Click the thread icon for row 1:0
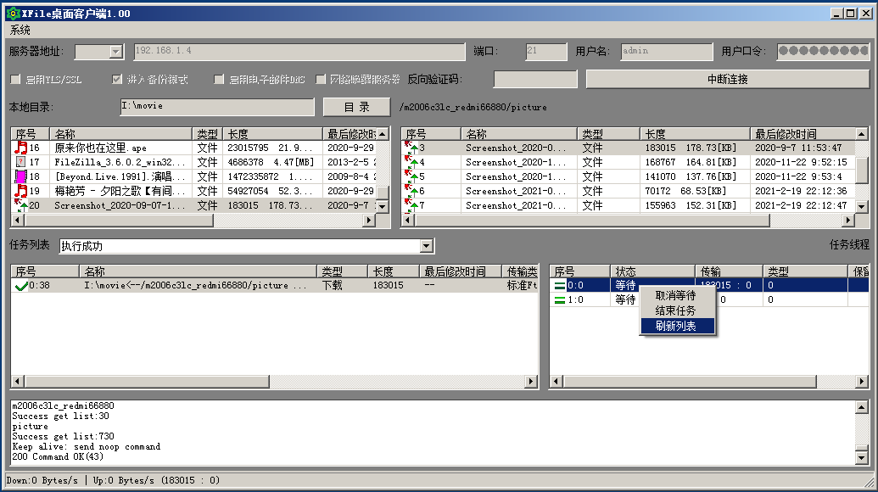Screen dimensions: 878x492 [560, 300]
